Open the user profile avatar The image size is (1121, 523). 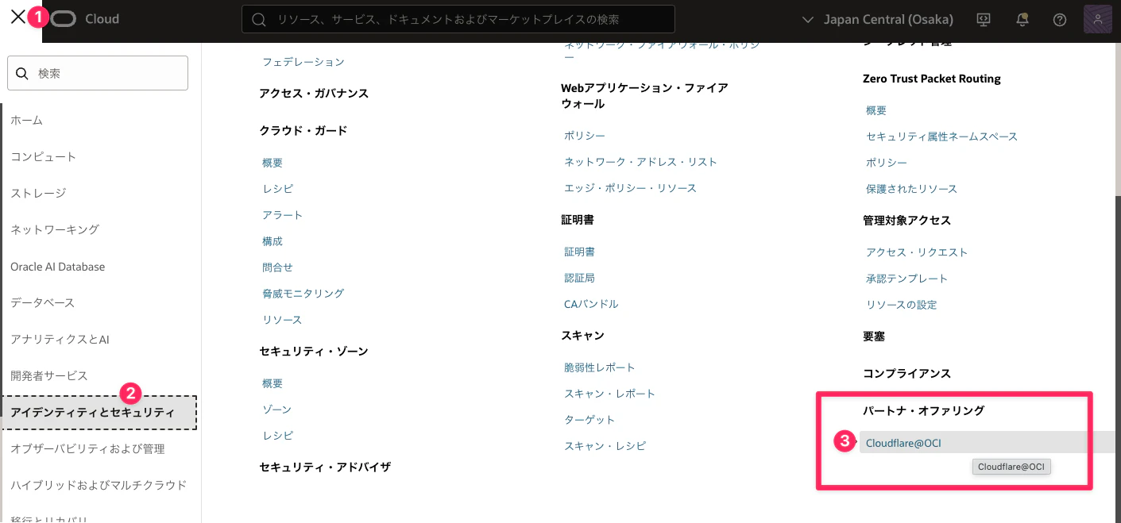click(x=1097, y=20)
